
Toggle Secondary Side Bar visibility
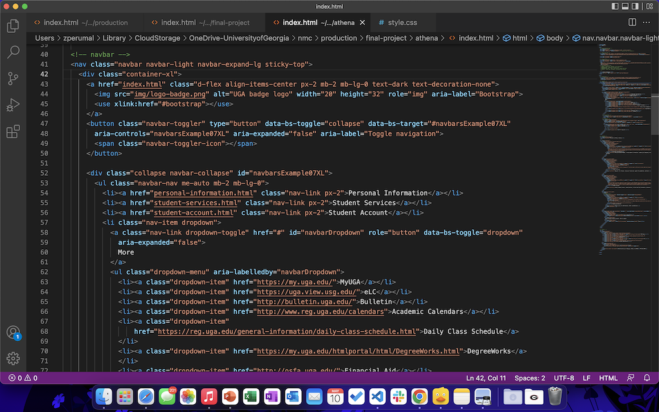(635, 6)
